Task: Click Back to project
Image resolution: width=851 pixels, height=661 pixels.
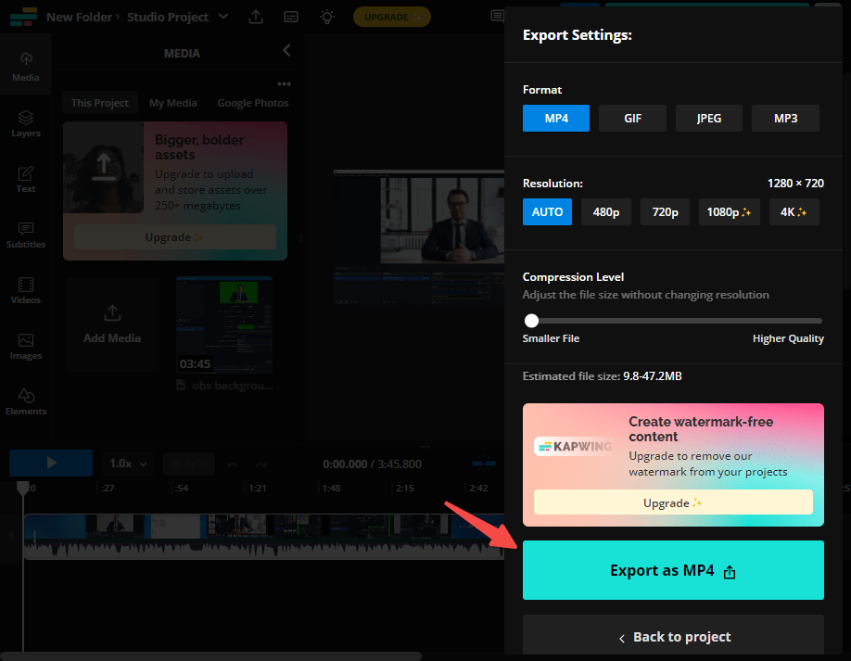Action: tap(673, 637)
